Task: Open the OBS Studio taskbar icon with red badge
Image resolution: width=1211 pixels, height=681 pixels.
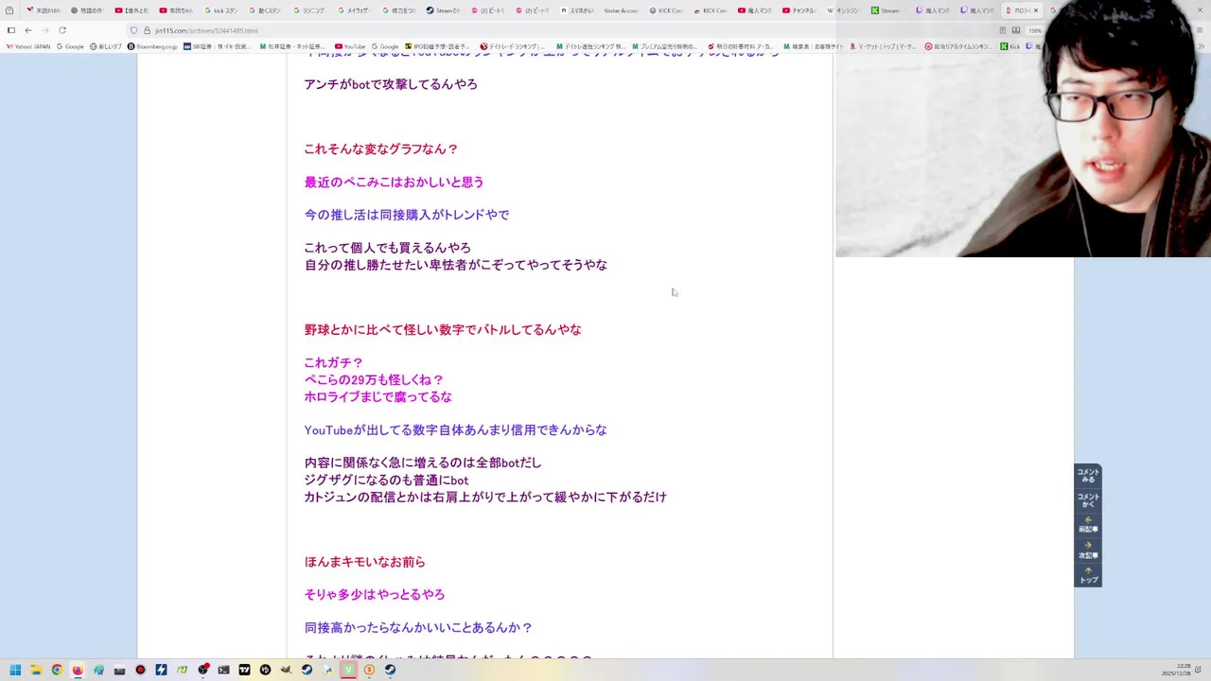Action: pos(202,670)
